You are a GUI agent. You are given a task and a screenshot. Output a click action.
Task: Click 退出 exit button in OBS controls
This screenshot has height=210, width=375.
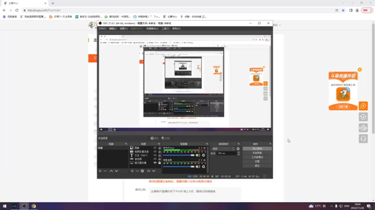[x=257, y=166]
